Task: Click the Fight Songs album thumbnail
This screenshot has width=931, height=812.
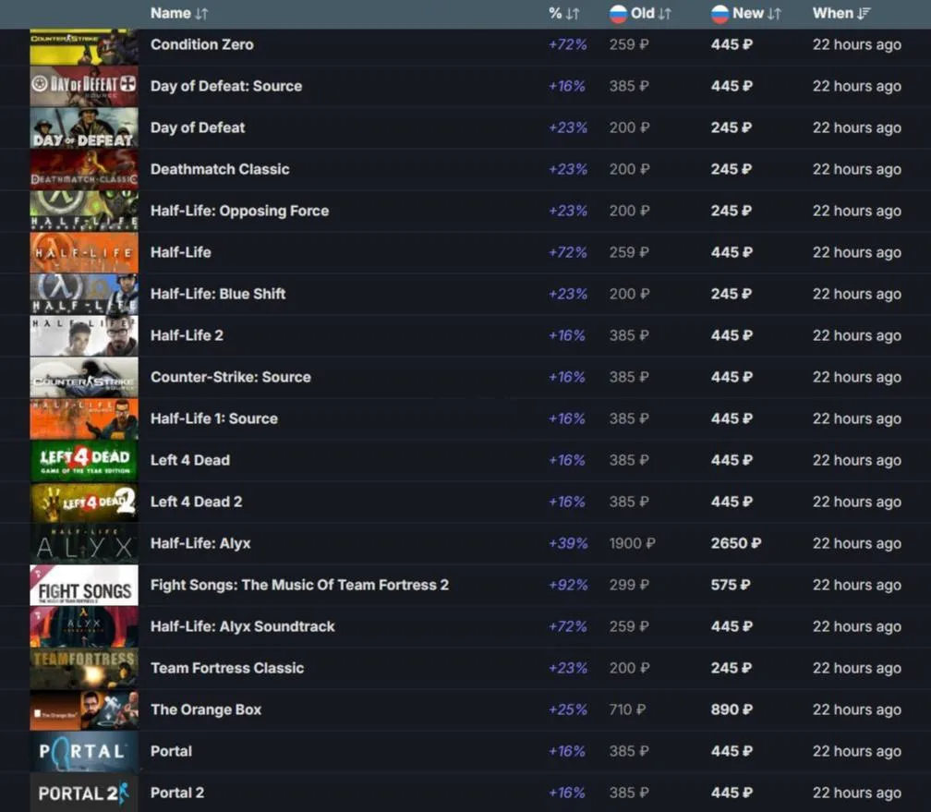Action: (x=84, y=585)
